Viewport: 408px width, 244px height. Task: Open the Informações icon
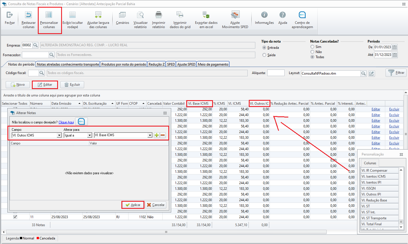pos(264,18)
